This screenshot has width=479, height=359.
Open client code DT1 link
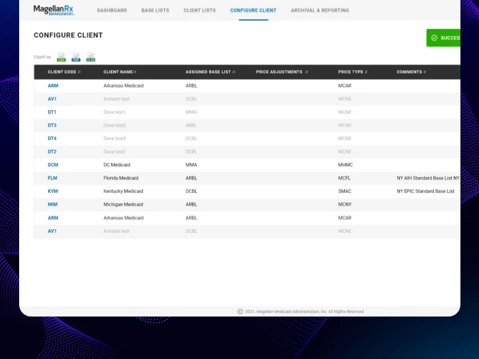point(52,112)
